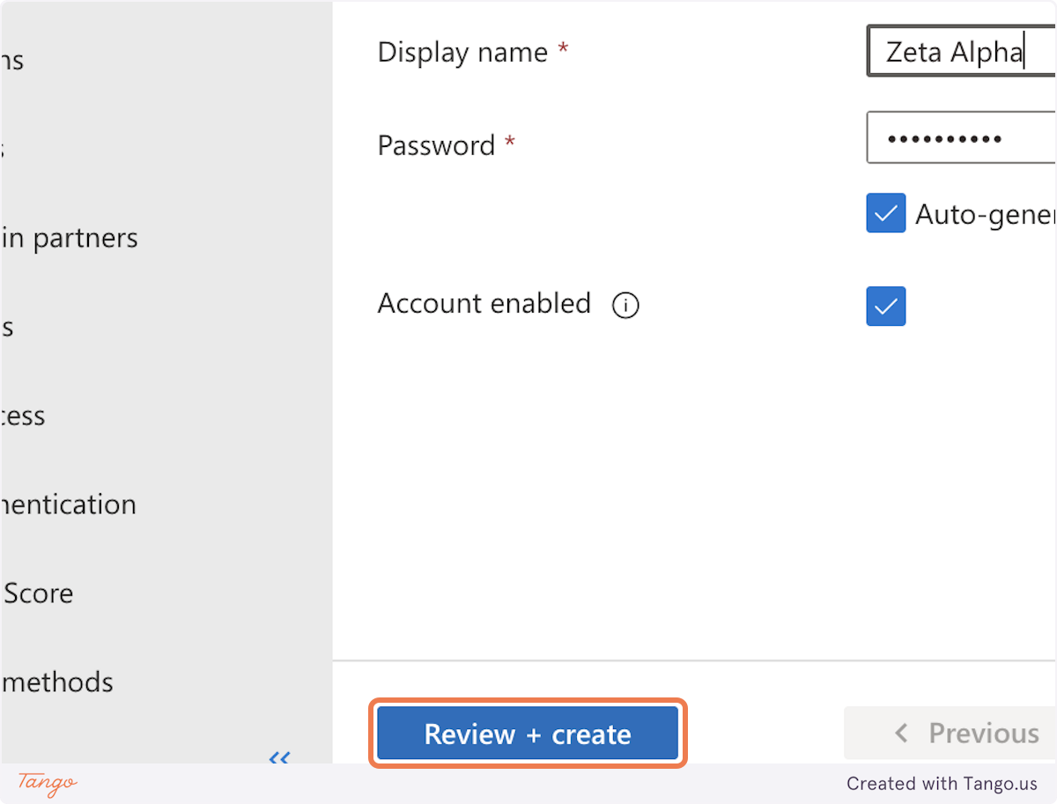Select the sidebar entry ending in 'tess'
The image size is (1057, 804).
[22, 415]
